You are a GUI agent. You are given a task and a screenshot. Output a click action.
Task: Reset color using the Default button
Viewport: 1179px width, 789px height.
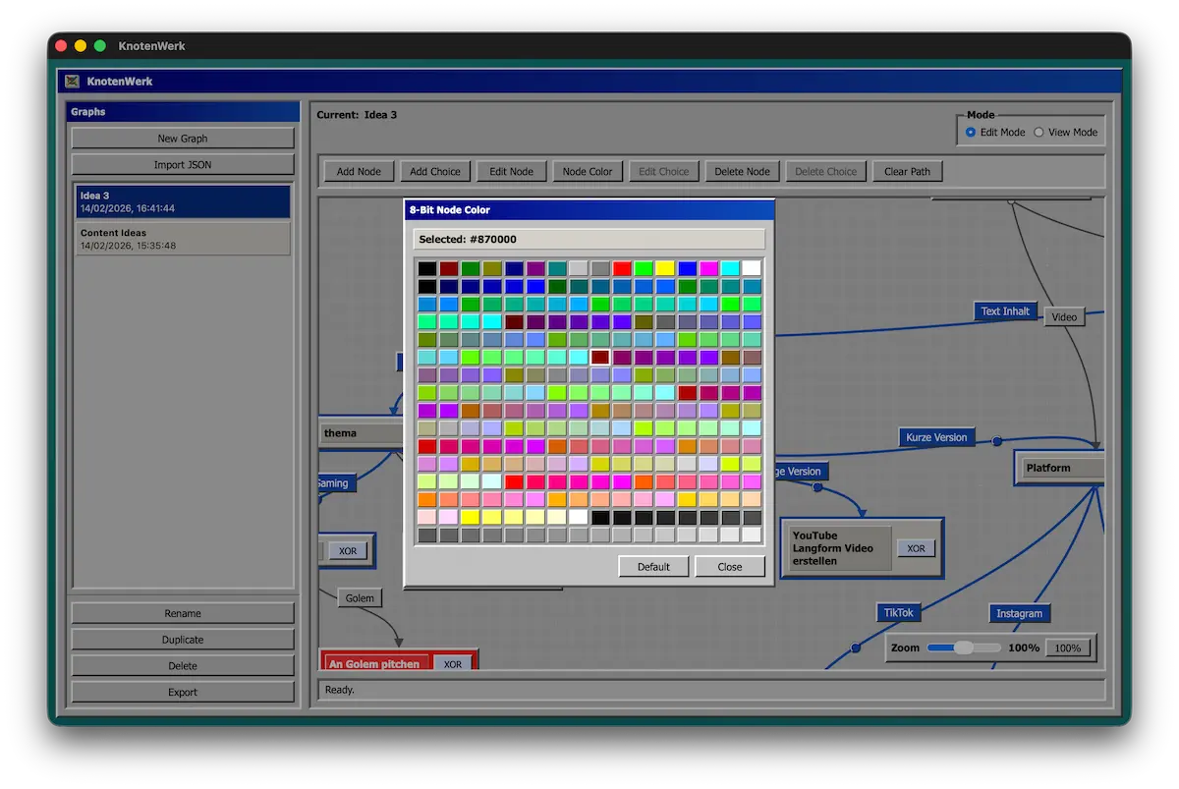point(652,566)
